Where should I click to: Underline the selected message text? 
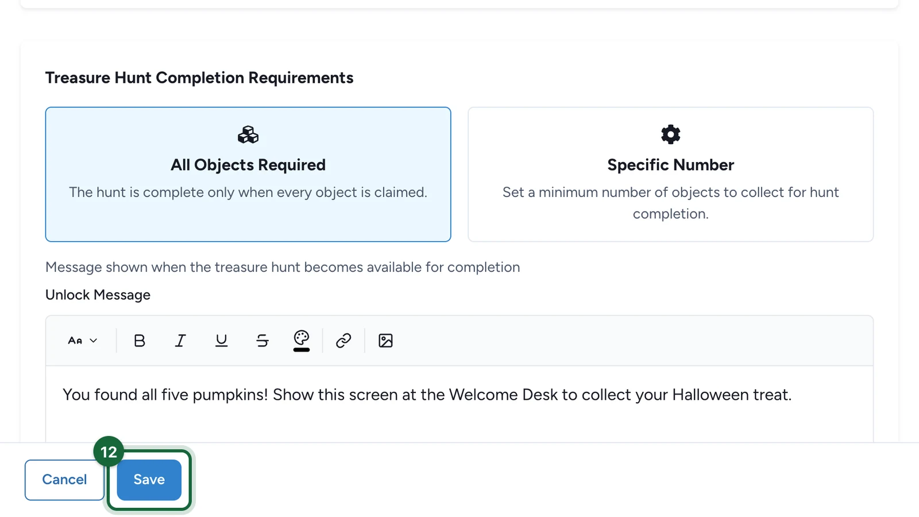click(x=221, y=341)
